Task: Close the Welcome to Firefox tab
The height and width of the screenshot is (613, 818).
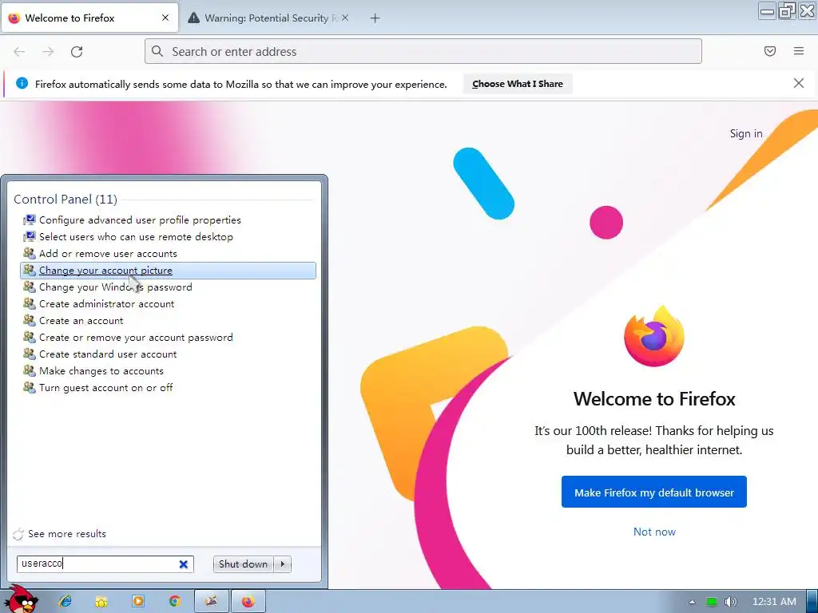Action: (x=165, y=18)
